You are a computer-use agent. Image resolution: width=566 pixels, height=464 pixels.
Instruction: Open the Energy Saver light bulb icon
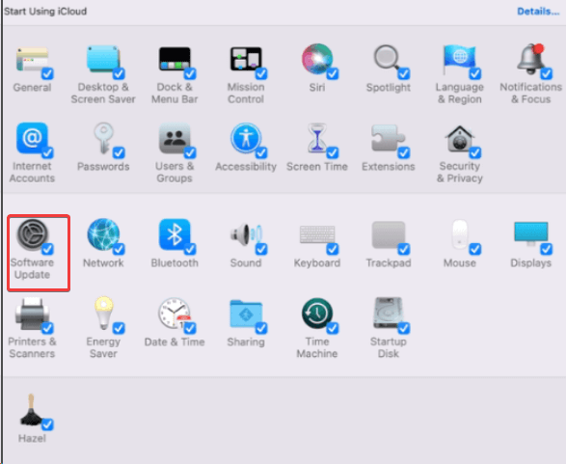pyautogui.click(x=103, y=313)
